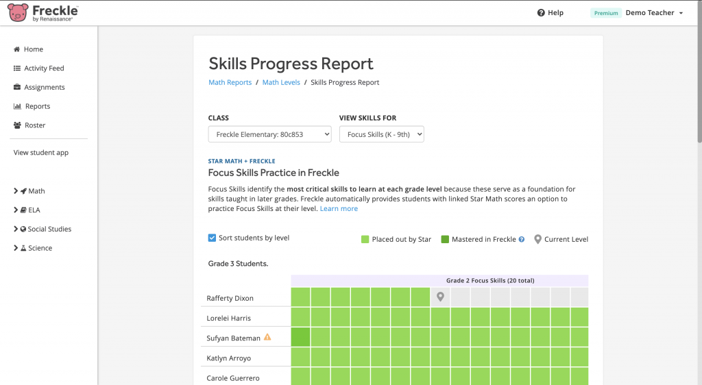Click the Math Levels breadcrumb link

click(x=281, y=82)
